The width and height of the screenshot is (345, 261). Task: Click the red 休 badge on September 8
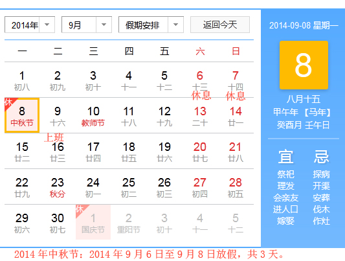pos(9,102)
